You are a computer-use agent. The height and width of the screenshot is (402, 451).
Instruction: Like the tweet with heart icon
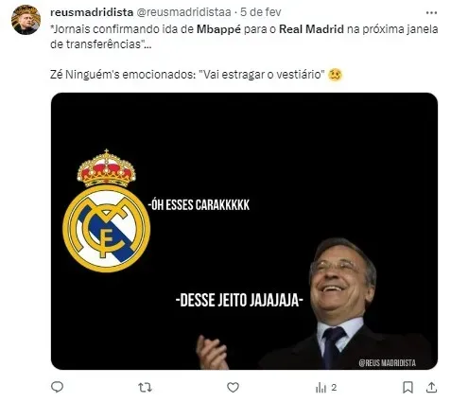pyautogui.click(x=233, y=387)
